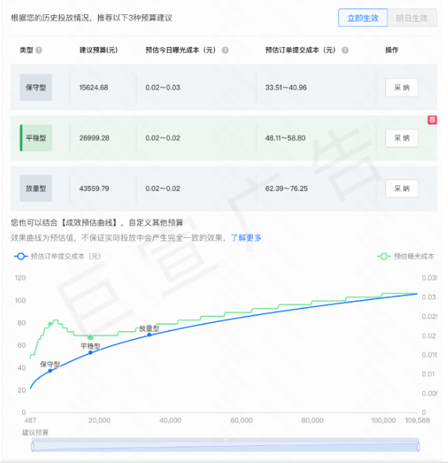Click order cost range 62.39~76.25
Image resolution: width=448 pixels, height=463 pixels.
click(x=286, y=189)
